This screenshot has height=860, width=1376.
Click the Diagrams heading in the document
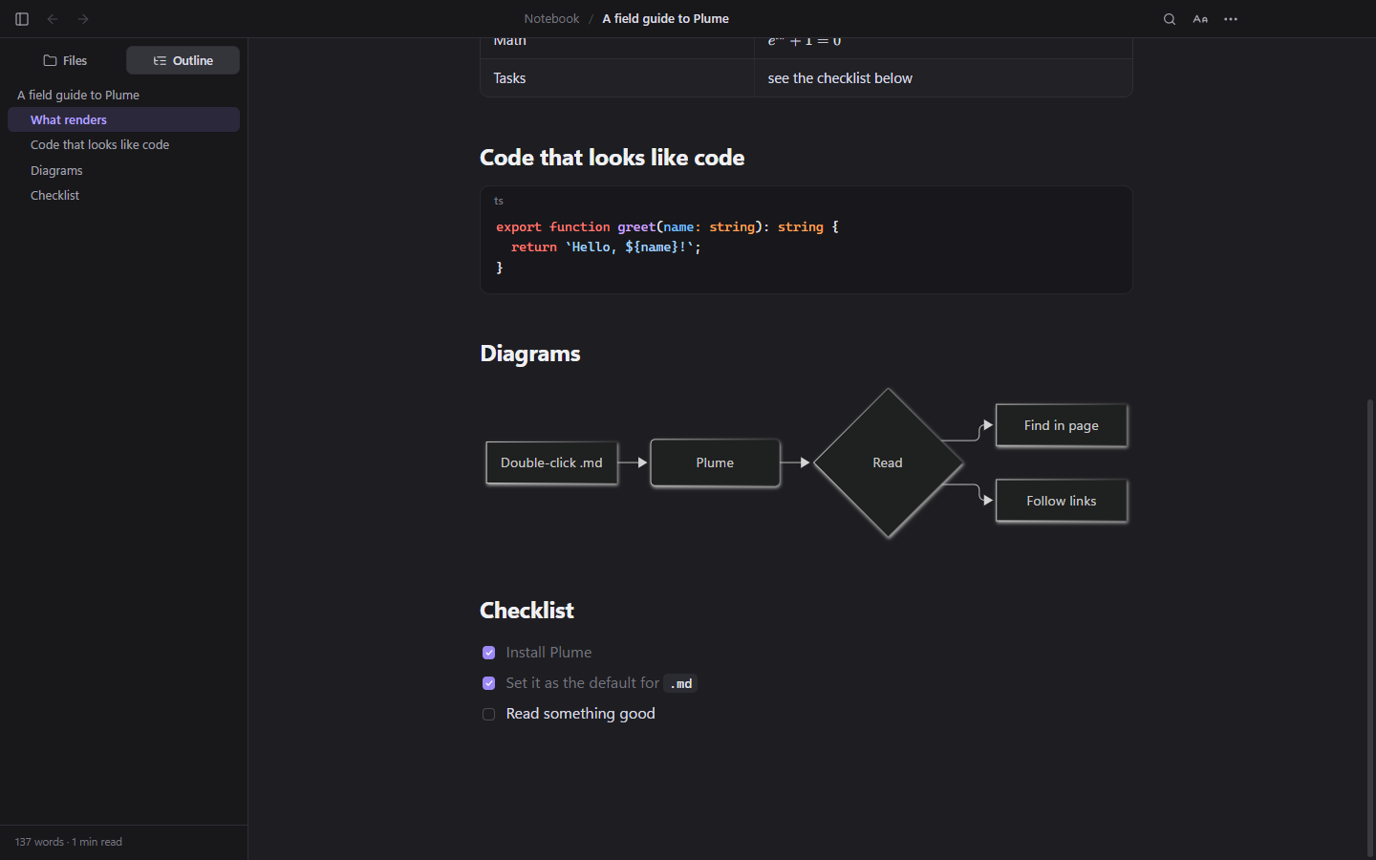530,354
